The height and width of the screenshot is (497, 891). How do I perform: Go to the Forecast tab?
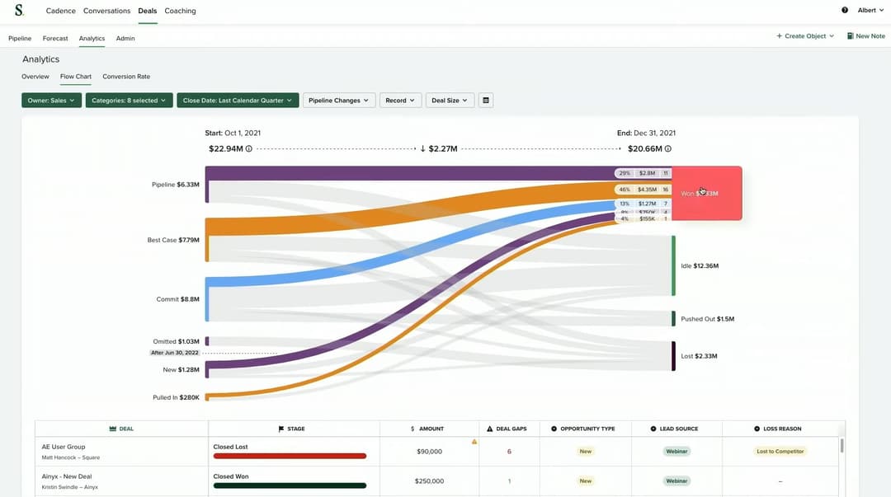(55, 38)
